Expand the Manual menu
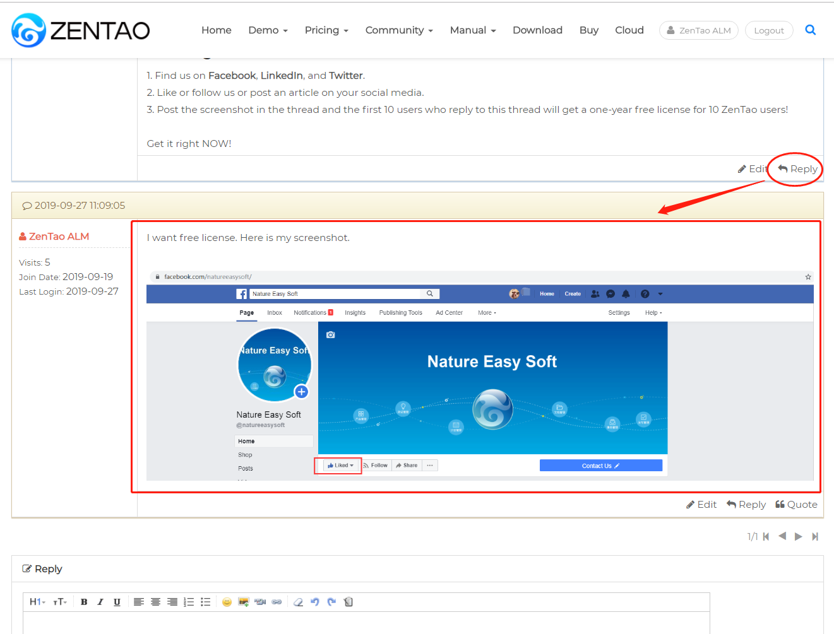The width and height of the screenshot is (834, 634). pos(473,30)
